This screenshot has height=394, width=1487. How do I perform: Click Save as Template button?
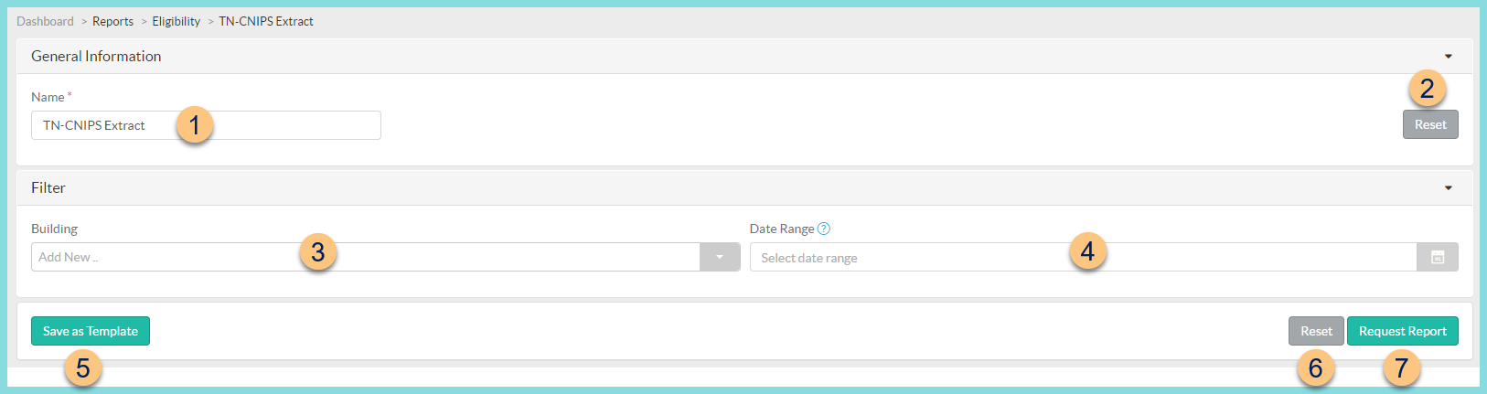tap(91, 331)
